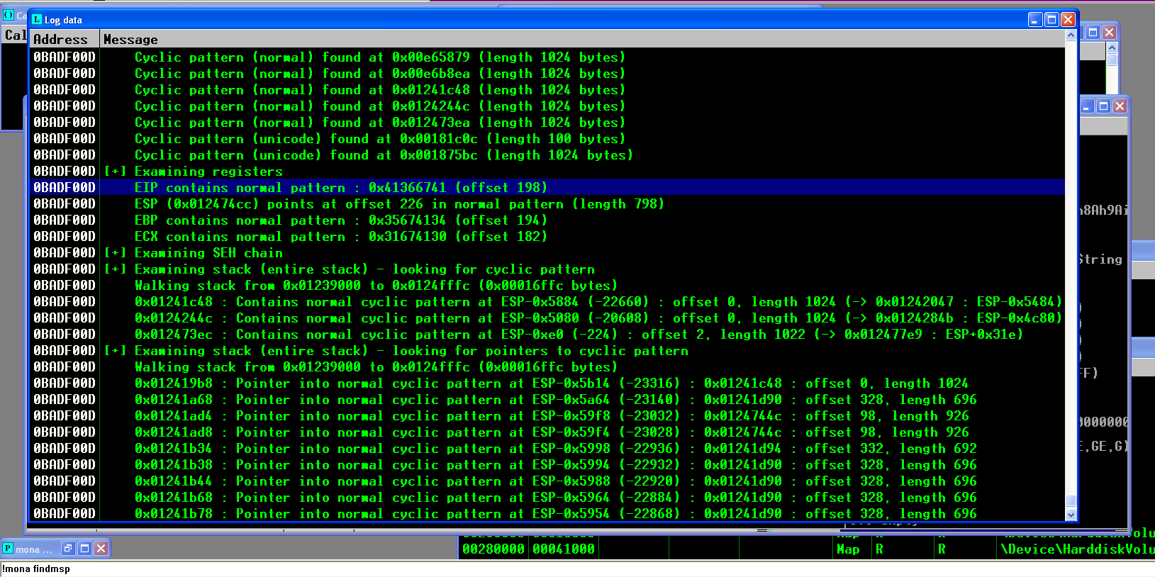Select the pointer row for address 0x012419b8
This screenshot has width=1155, height=577.
tap(547, 383)
